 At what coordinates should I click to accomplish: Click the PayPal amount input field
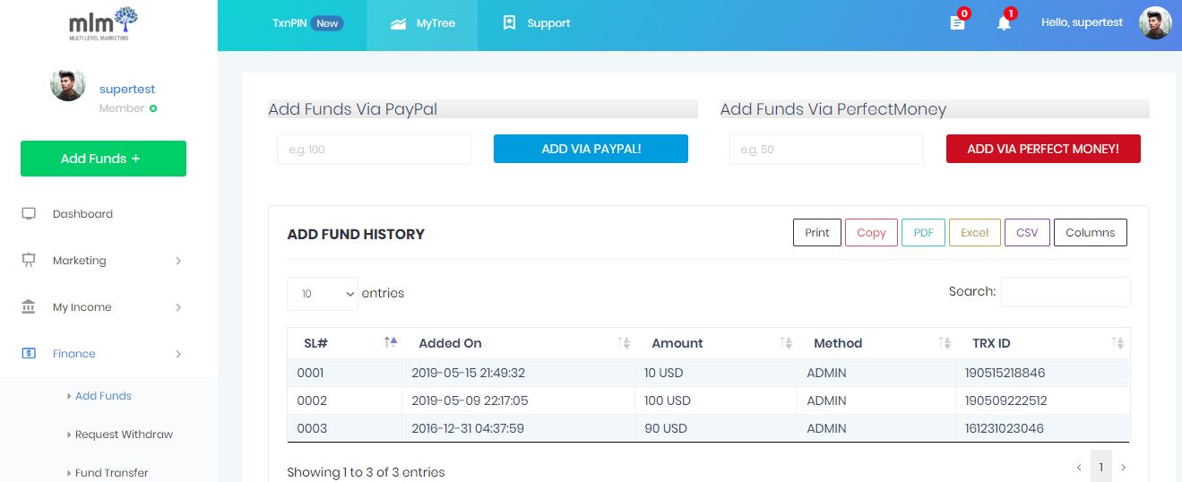[374, 150]
